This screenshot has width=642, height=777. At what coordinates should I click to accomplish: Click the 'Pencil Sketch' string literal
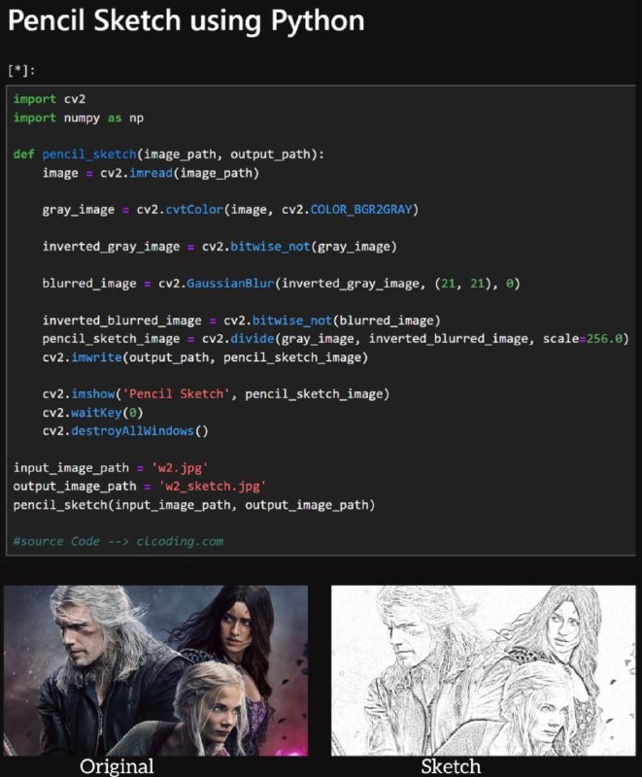(x=177, y=394)
